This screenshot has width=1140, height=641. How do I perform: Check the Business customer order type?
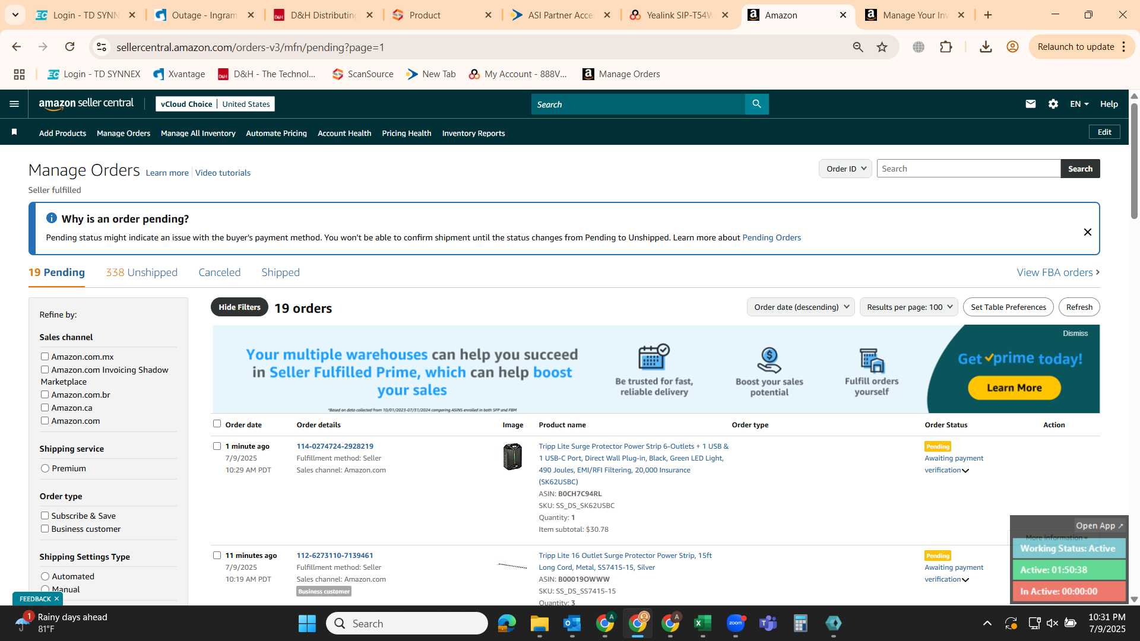point(45,528)
